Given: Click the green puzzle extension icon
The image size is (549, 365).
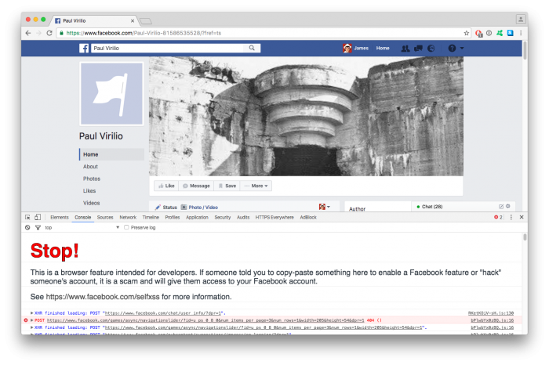Looking at the screenshot, I should (x=500, y=33).
